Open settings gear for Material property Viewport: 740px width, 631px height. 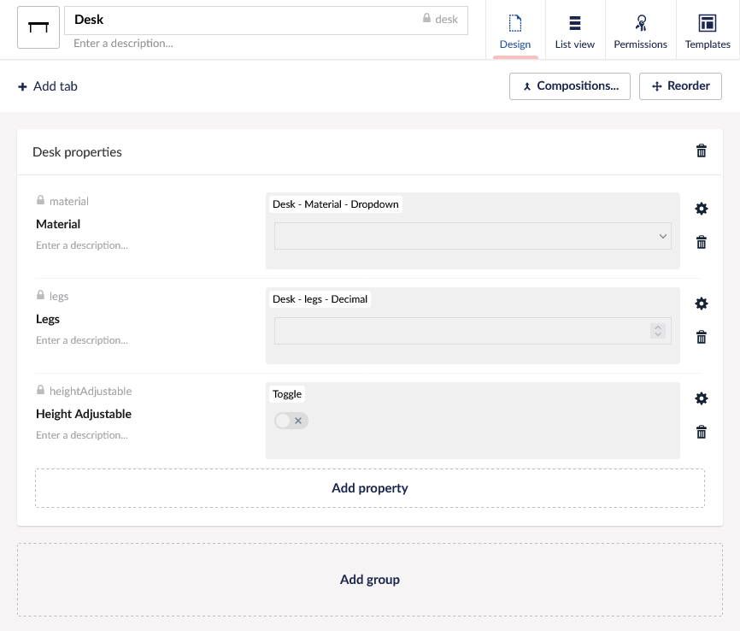(x=702, y=209)
